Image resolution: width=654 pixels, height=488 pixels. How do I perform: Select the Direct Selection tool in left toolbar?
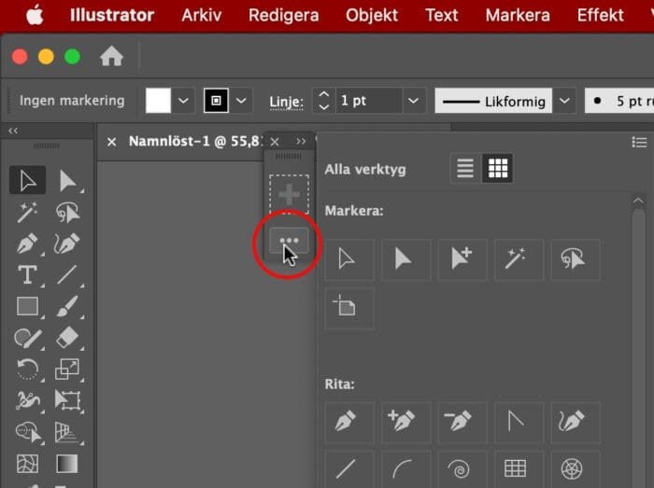click(67, 180)
